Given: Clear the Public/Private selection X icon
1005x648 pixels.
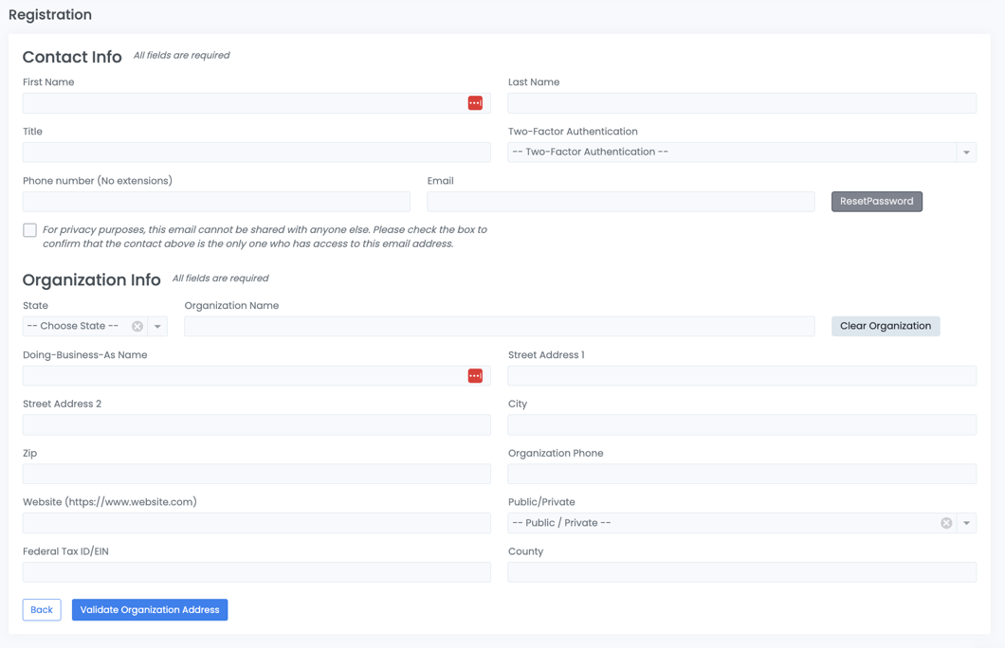Looking at the screenshot, I should [946, 523].
